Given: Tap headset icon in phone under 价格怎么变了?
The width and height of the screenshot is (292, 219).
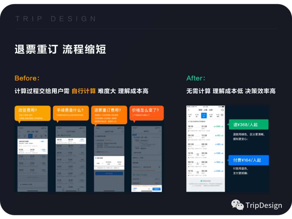Looking at the screenshot, I should click(x=160, y=131).
